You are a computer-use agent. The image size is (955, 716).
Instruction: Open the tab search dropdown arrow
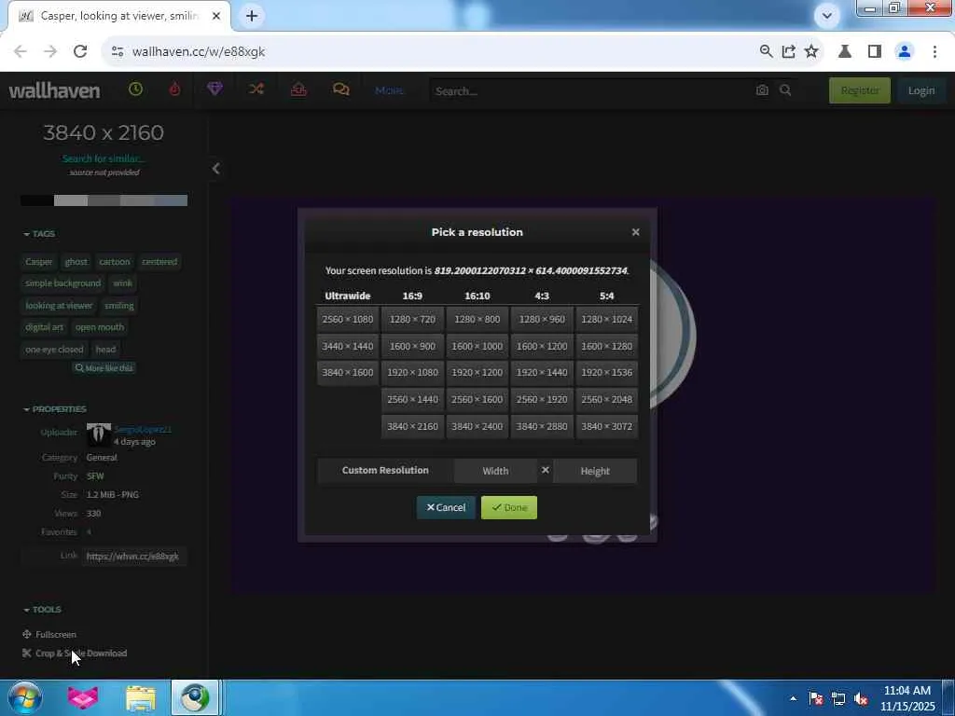(827, 16)
